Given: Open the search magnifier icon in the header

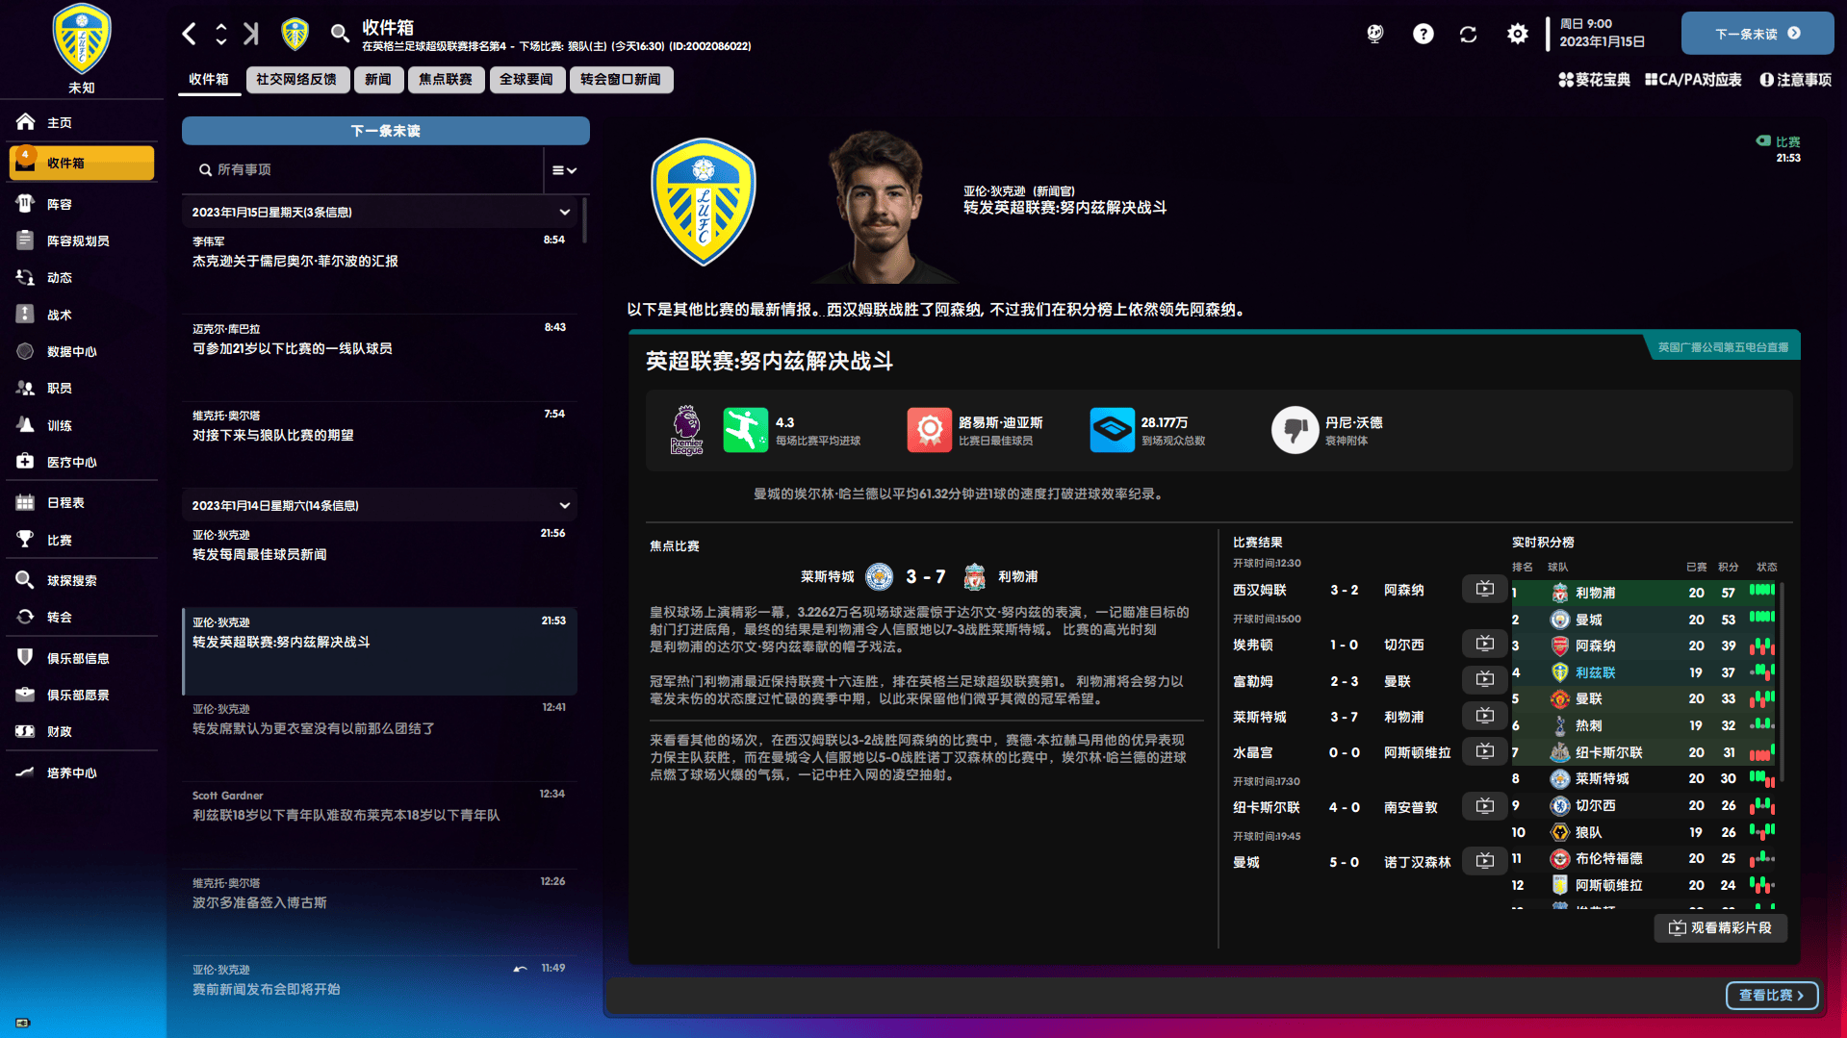Looking at the screenshot, I should (x=340, y=35).
